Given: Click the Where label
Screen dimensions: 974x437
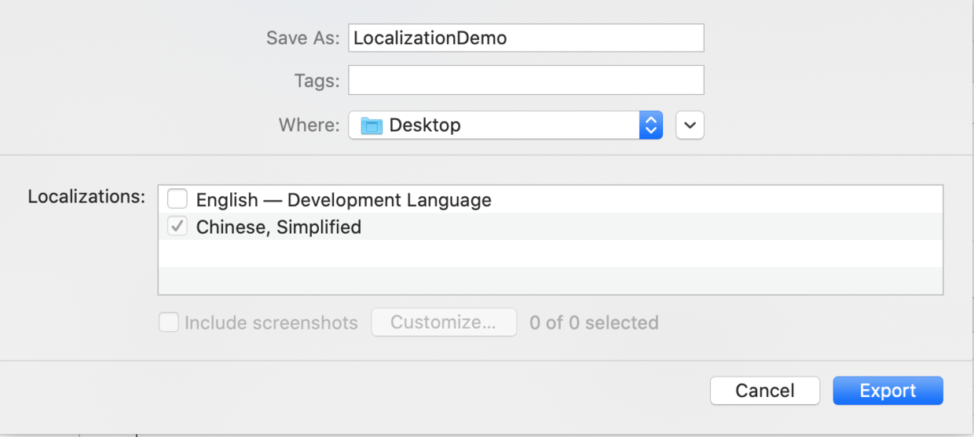Looking at the screenshot, I should [x=309, y=126].
